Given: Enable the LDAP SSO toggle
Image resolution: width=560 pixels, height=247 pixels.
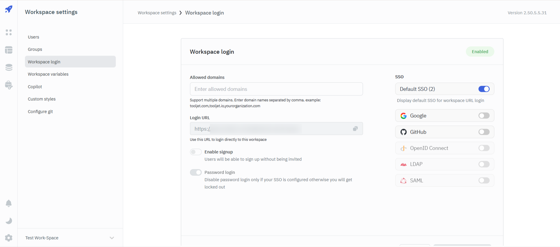Looking at the screenshot, I should (484, 164).
